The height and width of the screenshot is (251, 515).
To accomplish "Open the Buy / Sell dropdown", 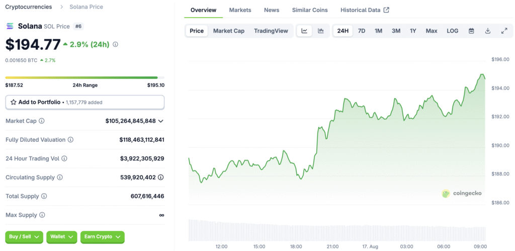I will (x=24, y=236).
